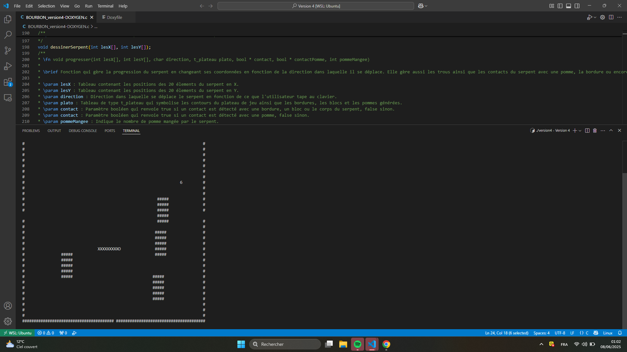This screenshot has height=352, width=627.
Task: Open the Explorer view in activity bar
Action: (x=8, y=19)
